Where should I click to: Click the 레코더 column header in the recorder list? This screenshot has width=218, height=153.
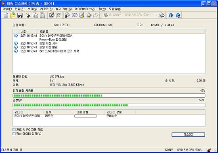28,112
